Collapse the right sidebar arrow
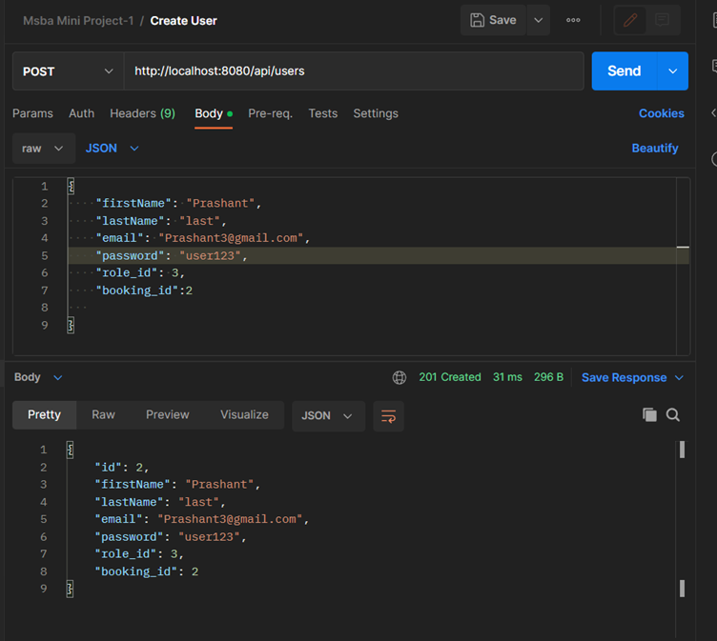Screen dimensions: 717x641 click(x=713, y=112)
